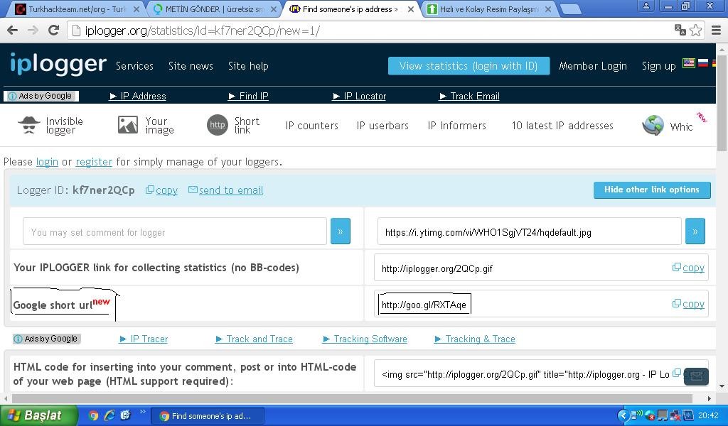Open the Services menu
Image resolution: width=728 pixels, height=426 pixels.
click(x=134, y=66)
